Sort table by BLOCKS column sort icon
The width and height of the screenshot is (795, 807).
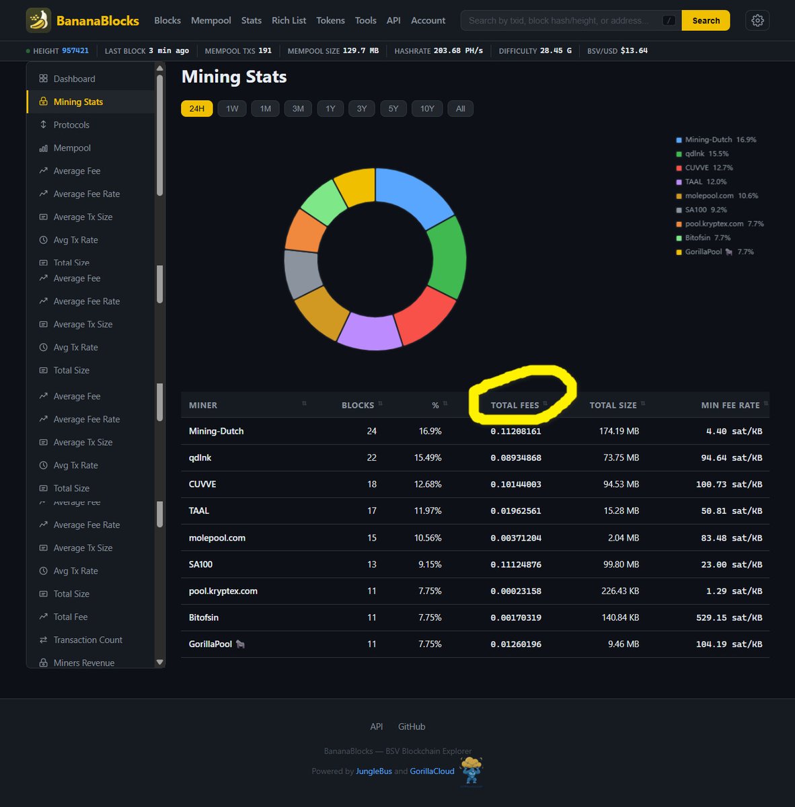click(x=380, y=403)
